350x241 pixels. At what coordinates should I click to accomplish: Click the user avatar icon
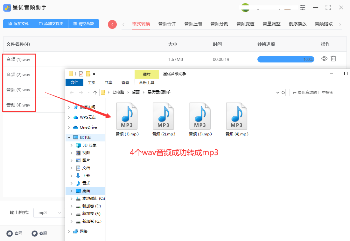click(x=245, y=8)
